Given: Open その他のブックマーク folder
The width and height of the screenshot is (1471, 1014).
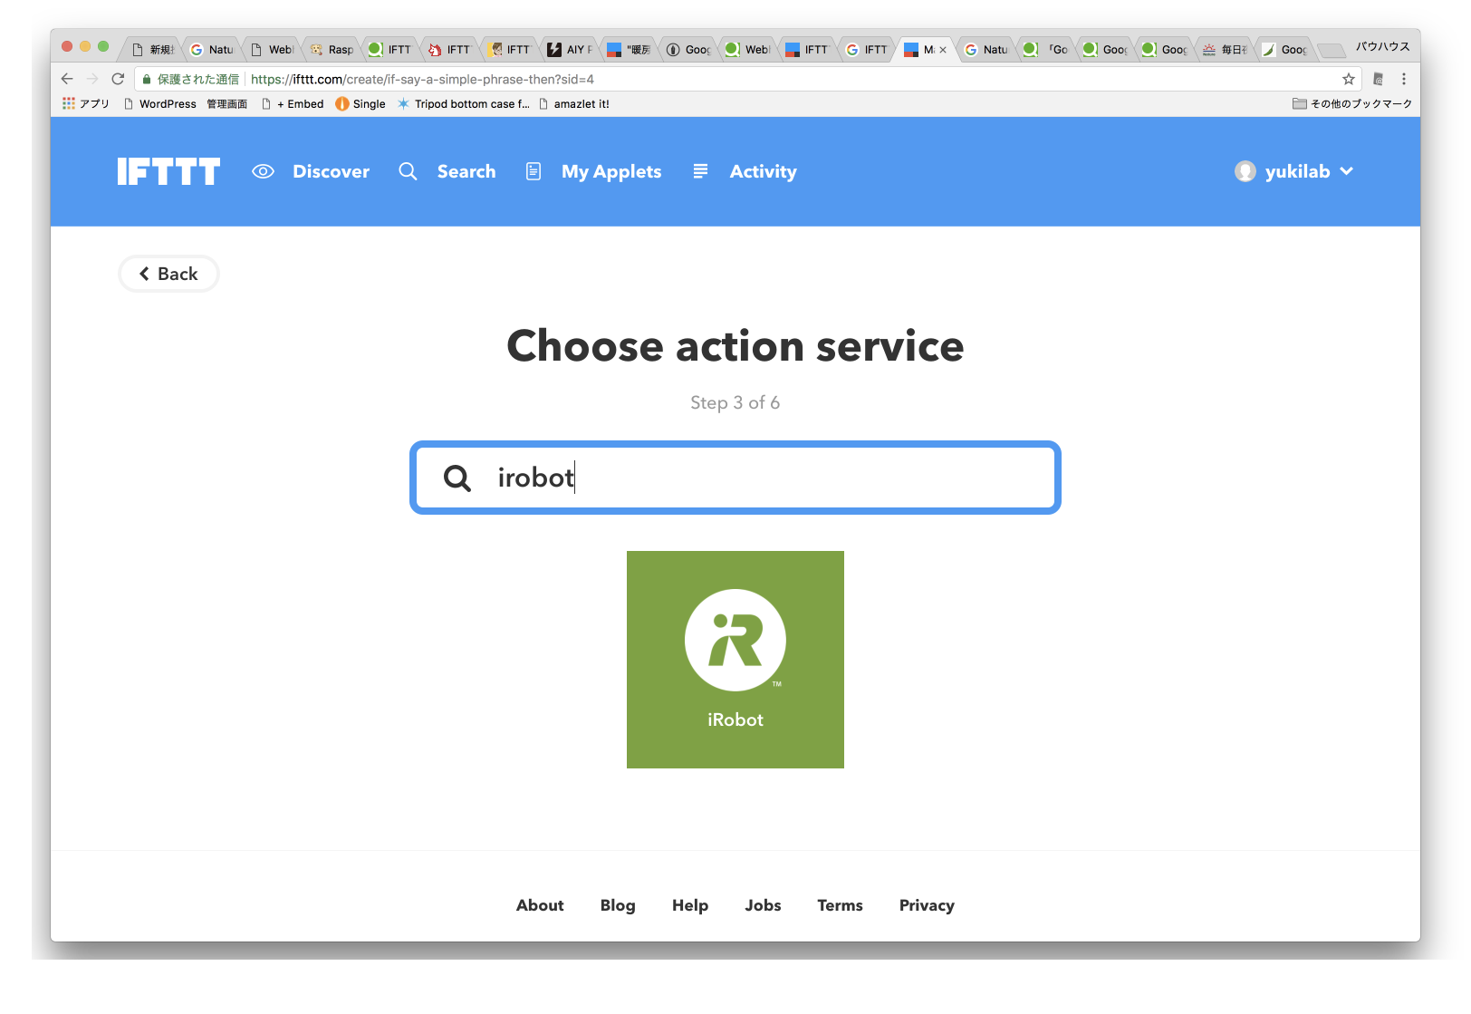Looking at the screenshot, I should tap(1352, 103).
